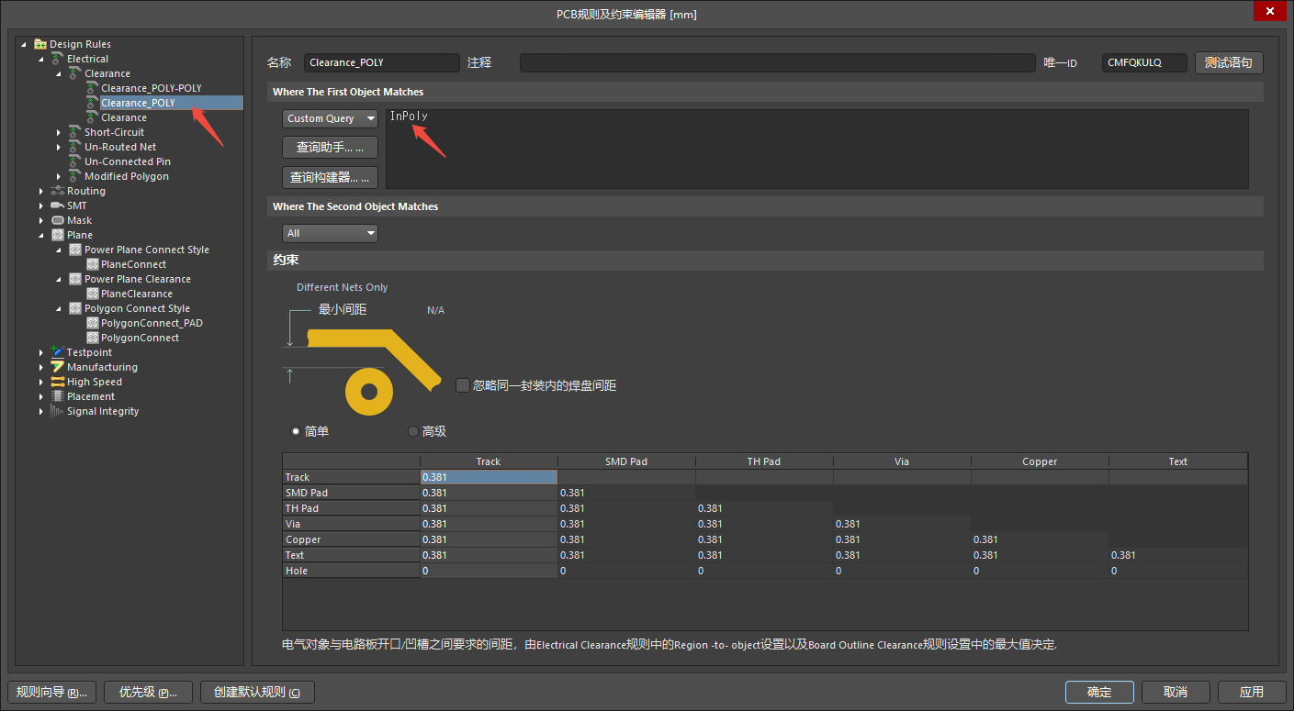The height and width of the screenshot is (711, 1294).
Task: Select the Via row under Via column
Action: [x=902, y=524]
